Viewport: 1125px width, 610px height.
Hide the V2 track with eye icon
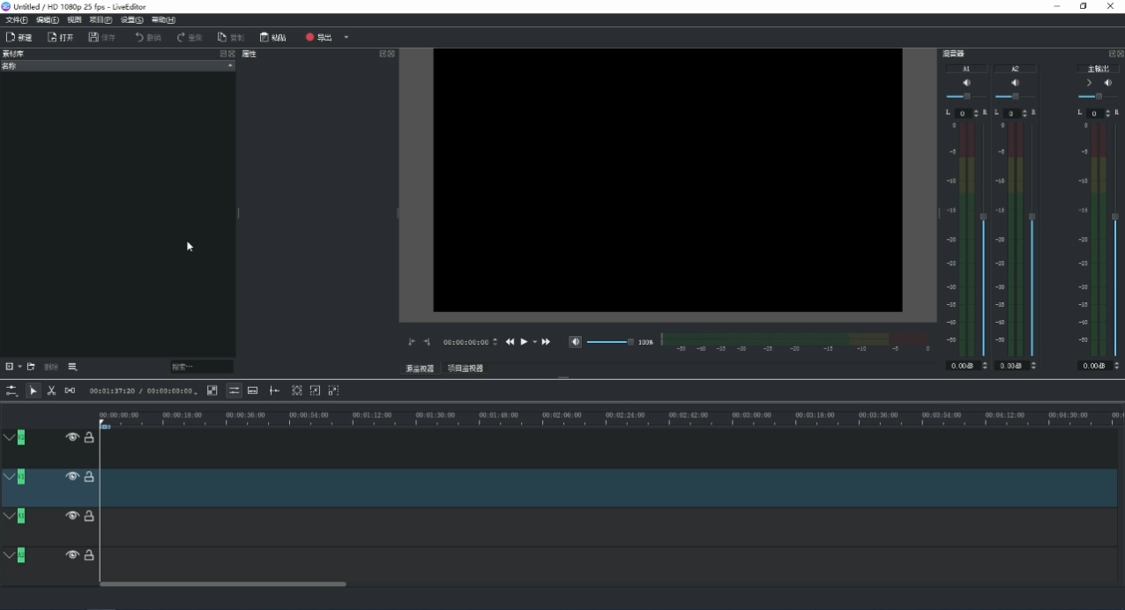[72, 437]
